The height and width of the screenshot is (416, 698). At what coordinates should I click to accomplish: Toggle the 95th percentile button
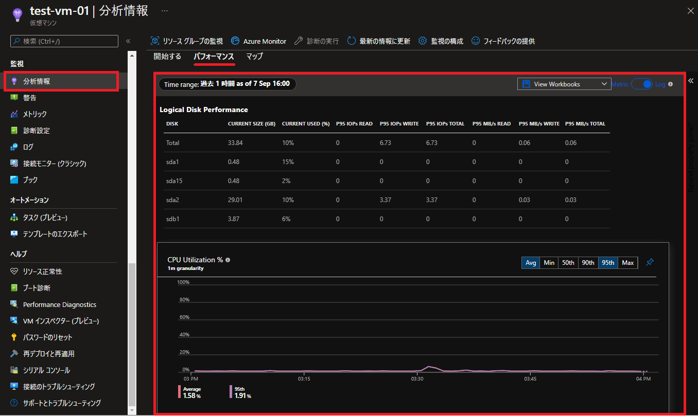(x=608, y=263)
